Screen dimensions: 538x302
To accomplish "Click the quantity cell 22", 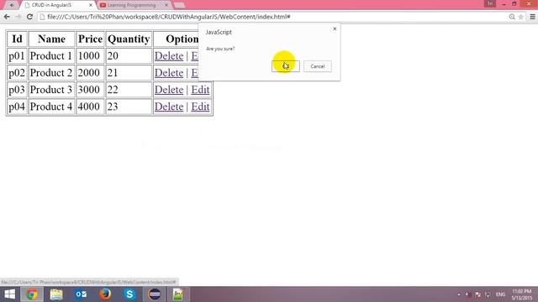I will [x=129, y=90].
